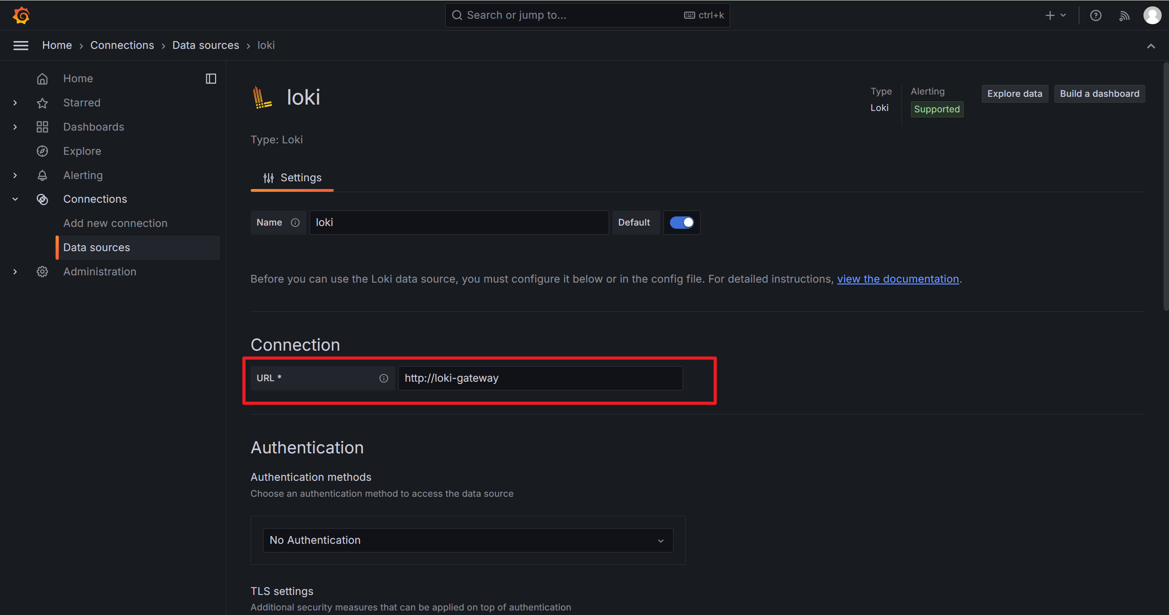Screen dimensions: 1169x615
Task: Select the Settings tab
Action: point(292,178)
